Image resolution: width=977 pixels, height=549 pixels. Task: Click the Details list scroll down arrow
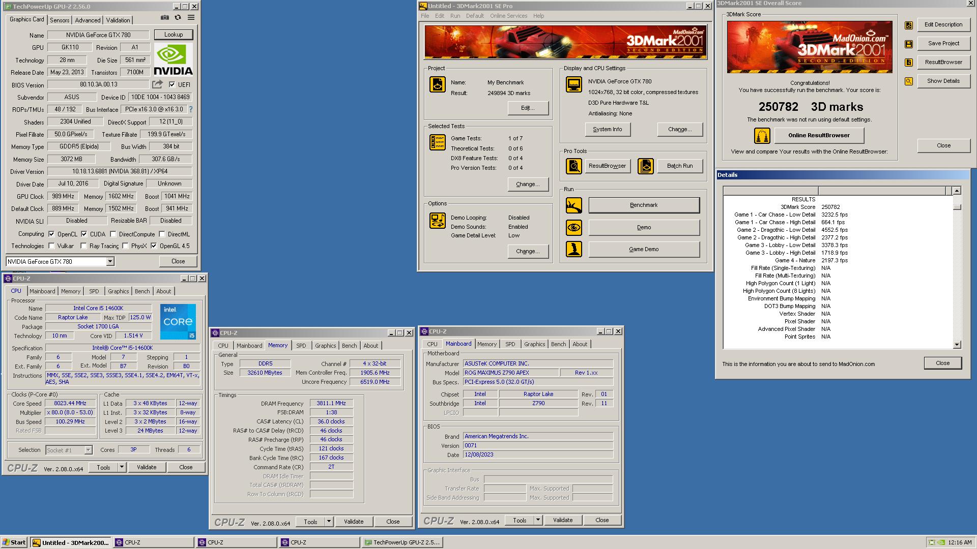pyautogui.click(x=957, y=345)
